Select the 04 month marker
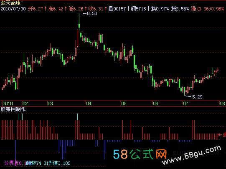This screenshot has width=226, height=169. pyautogui.click(x=89, y=103)
